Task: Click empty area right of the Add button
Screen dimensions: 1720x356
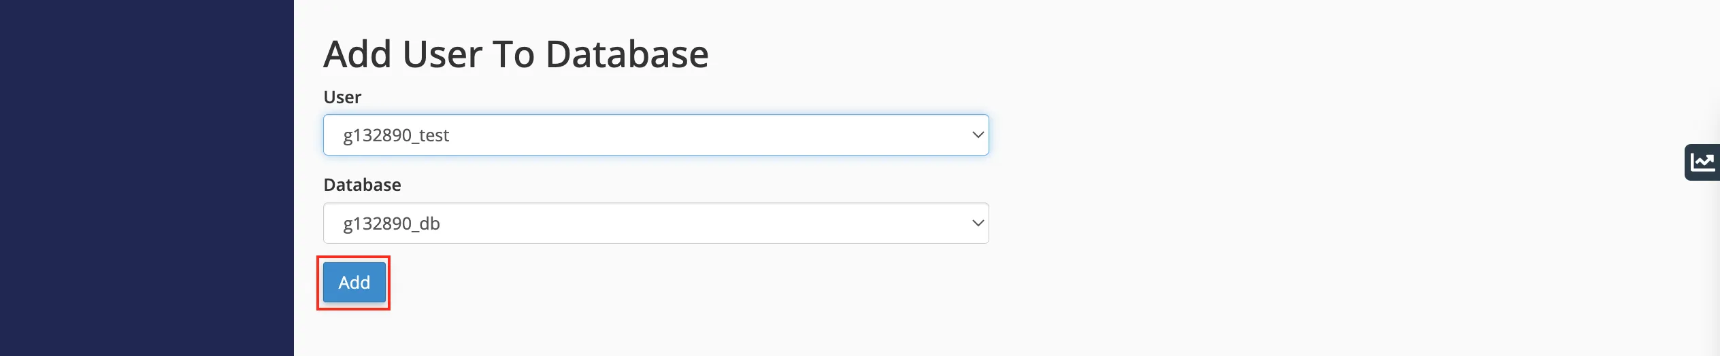Action: 680,282
